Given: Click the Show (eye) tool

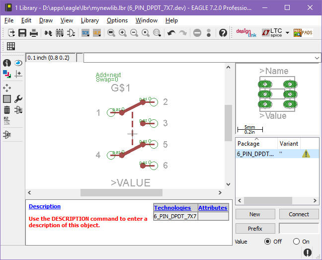Looking at the screenshot, I should [x=18, y=63].
